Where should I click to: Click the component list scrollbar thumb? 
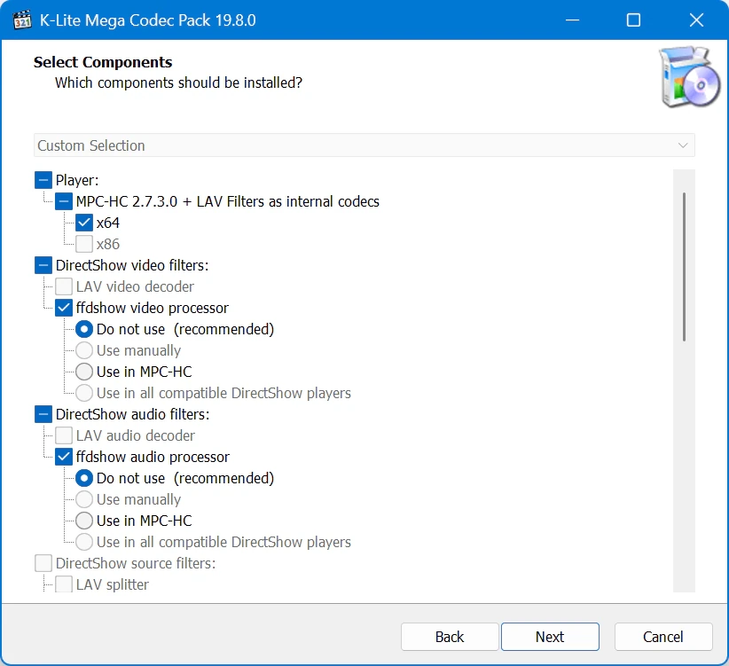pyautogui.click(x=684, y=267)
